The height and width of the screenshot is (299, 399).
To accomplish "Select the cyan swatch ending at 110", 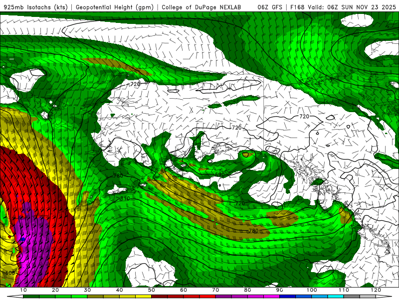I will click(x=336, y=297).
